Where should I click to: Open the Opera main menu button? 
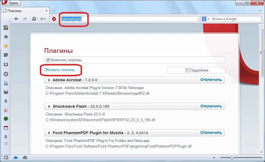[x=11, y=3]
